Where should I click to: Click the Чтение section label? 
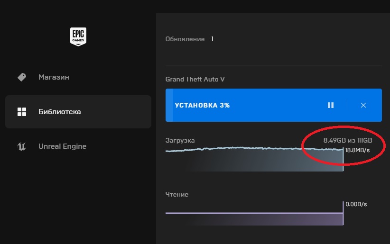176,195
